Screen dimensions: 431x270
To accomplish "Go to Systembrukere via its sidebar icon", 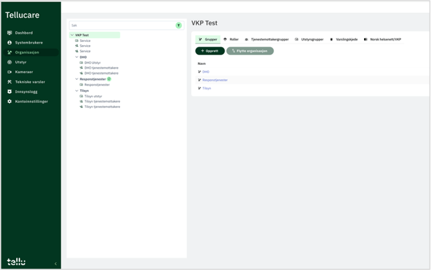I will click(10, 42).
